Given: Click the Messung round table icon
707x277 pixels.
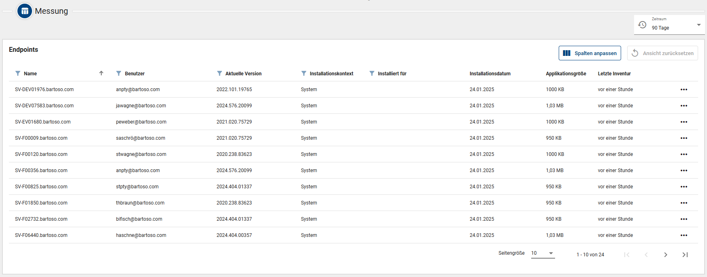Looking at the screenshot, I should click(25, 11).
